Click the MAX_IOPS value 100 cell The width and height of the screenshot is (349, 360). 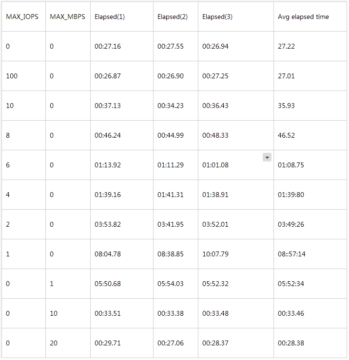pos(12,76)
